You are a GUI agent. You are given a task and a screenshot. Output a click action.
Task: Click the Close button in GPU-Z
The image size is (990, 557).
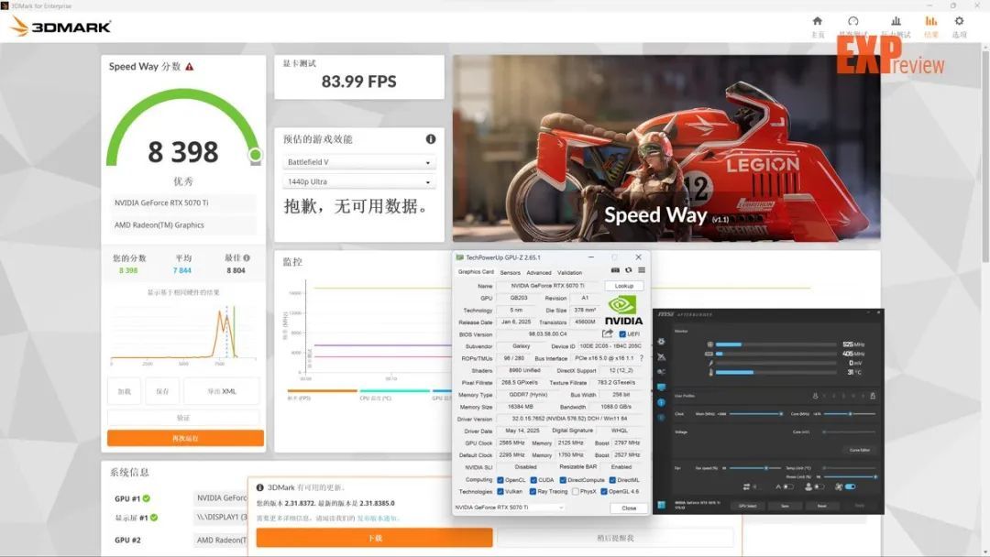point(629,508)
